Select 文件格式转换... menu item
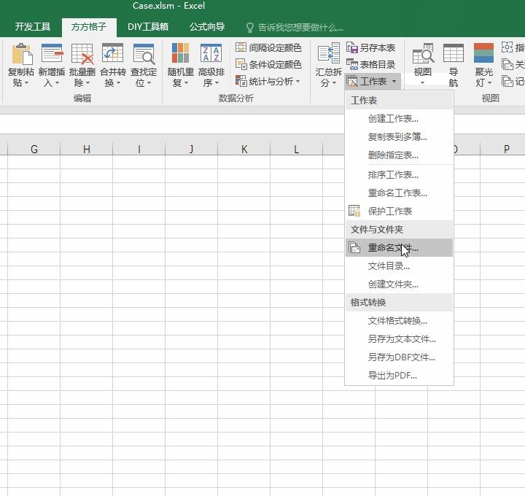This screenshot has width=525, height=496. 399,321
